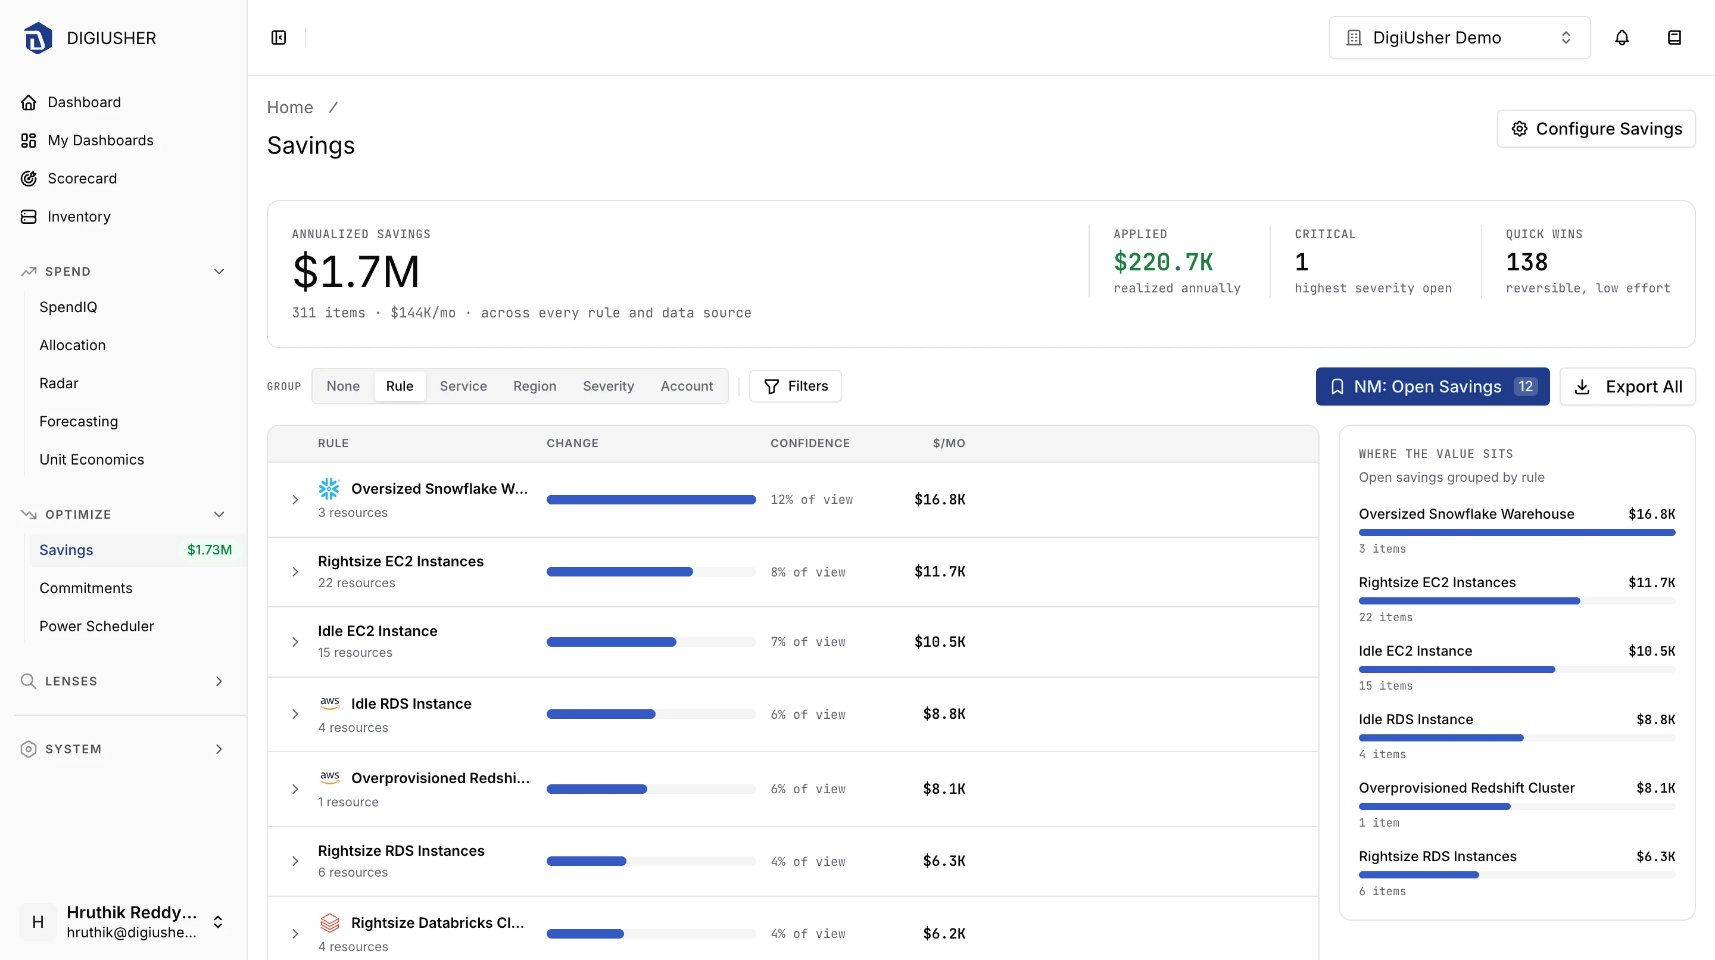Click Rightsize EC2 Instances bar in value panel
This screenshot has height=960, width=1715.
[x=1517, y=600]
